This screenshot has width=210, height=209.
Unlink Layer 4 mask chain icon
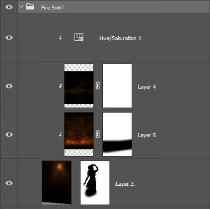(x=98, y=86)
